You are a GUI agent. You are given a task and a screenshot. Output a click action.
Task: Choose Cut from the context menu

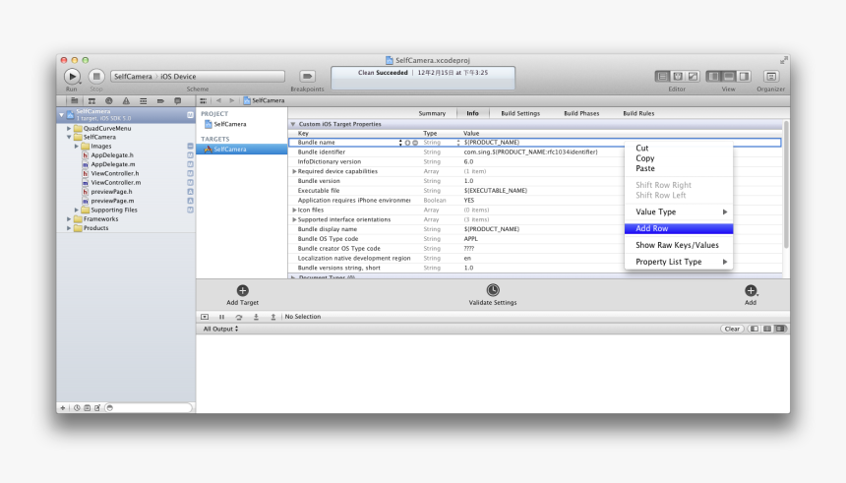(x=679, y=148)
